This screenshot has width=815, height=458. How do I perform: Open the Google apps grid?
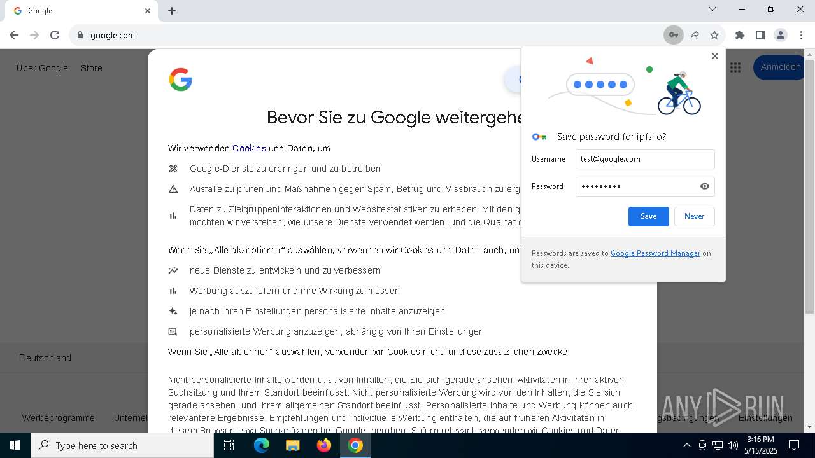tap(735, 67)
